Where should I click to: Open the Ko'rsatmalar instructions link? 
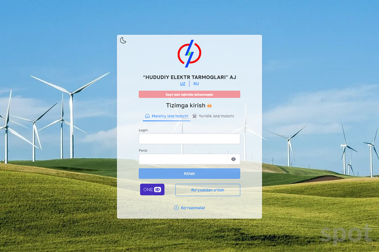point(193,208)
